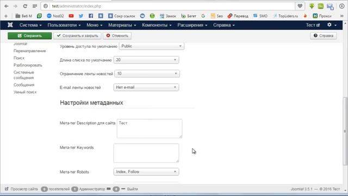Open the Google G bookmark

[x=203, y=16]
